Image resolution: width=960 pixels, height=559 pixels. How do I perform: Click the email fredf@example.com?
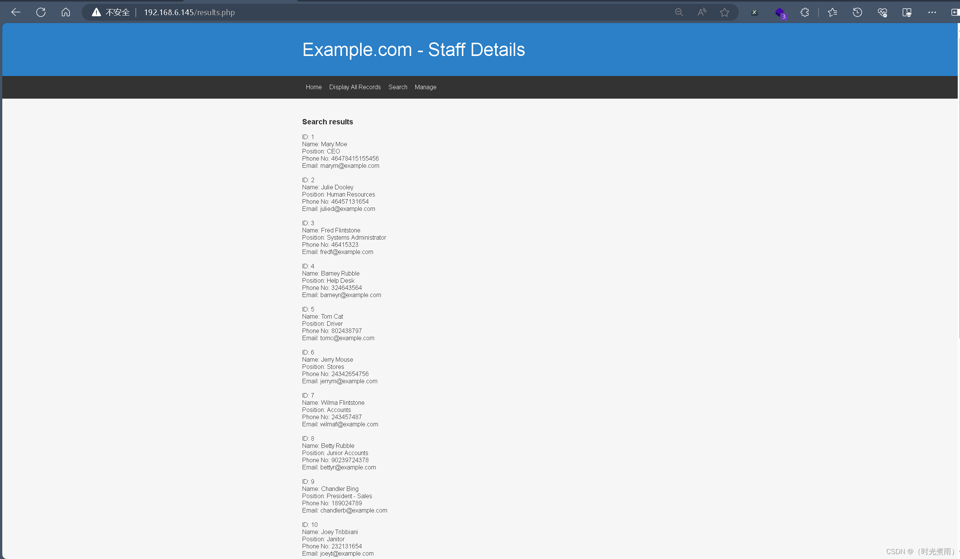pyautogui.click(x=346, y=252)
